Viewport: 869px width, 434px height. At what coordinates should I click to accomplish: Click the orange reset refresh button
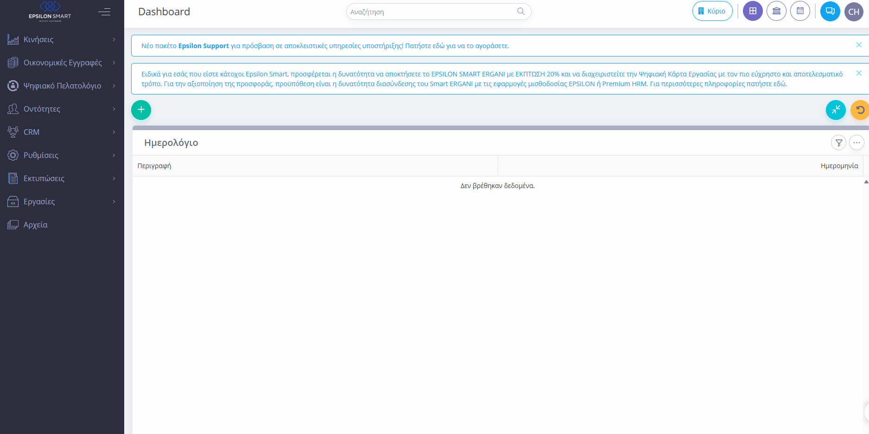coord(860,110)
